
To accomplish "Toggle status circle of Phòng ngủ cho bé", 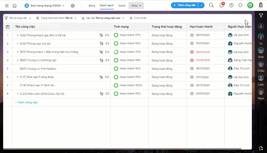I will 116,43.
